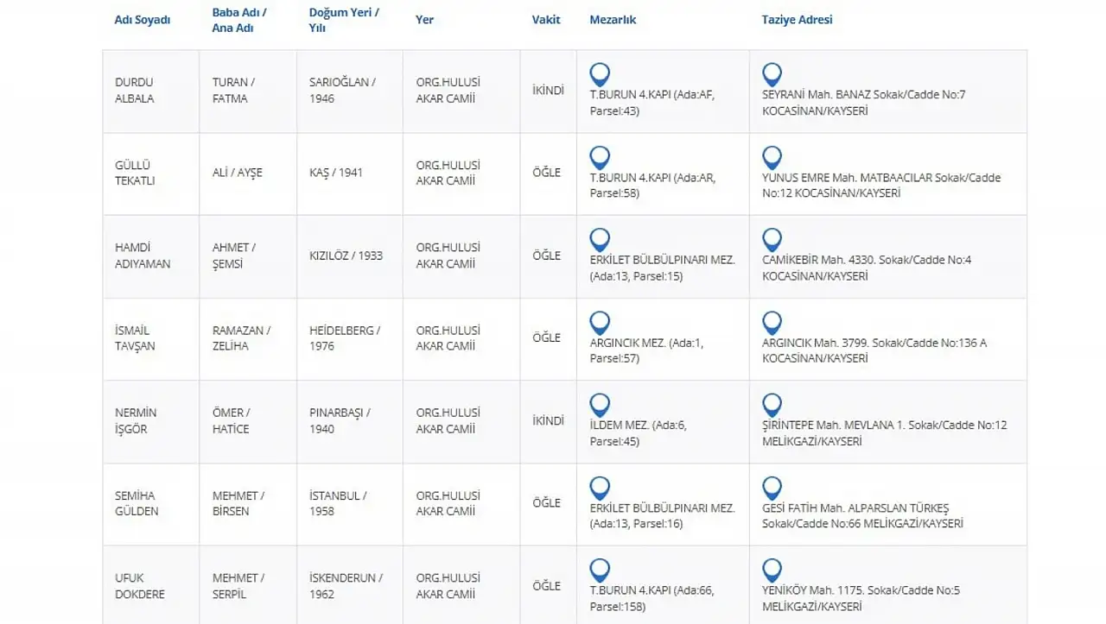This screenshot has width=1106, height=624.
Task: Click cemetery pin for İsmail Tavşan row
Action: point(600,323)
